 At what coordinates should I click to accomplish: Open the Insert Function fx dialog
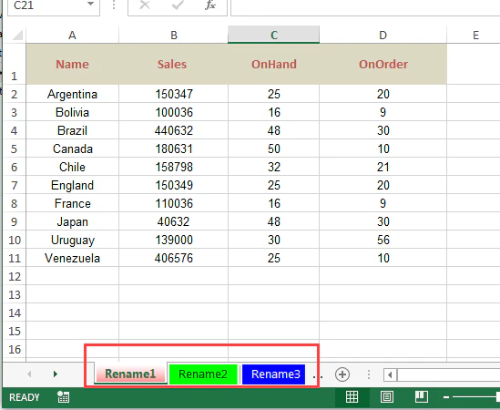210,5
